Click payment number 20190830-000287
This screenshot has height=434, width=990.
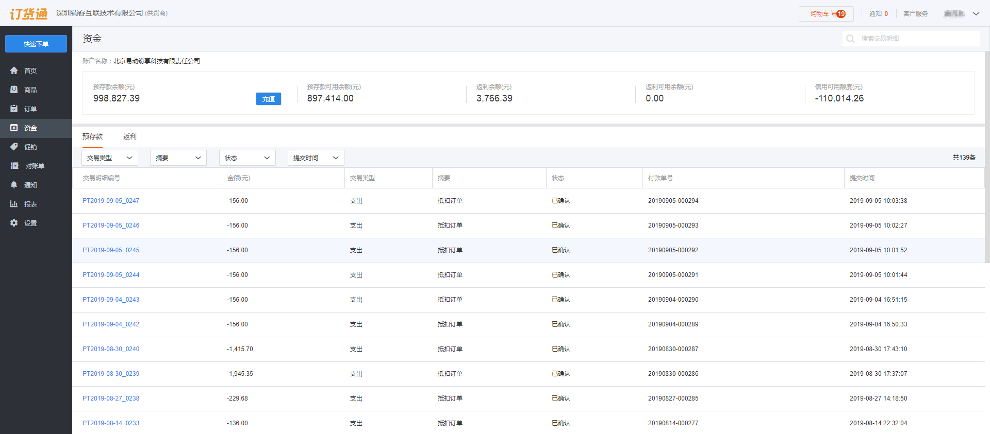tap(673, 349)
